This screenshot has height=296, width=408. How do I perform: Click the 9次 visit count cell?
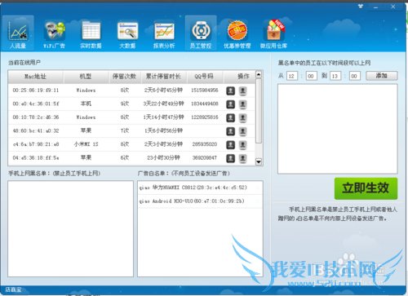[125, 104]
